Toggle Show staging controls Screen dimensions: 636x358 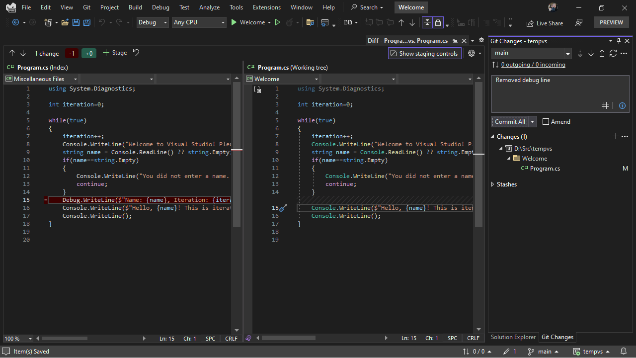point(424,53)
